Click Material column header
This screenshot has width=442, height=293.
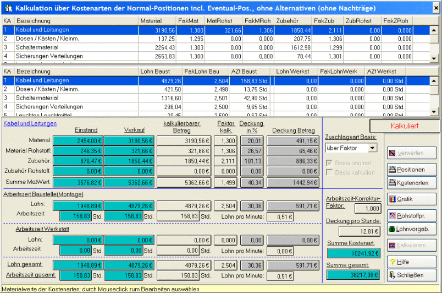pos(157,21)
